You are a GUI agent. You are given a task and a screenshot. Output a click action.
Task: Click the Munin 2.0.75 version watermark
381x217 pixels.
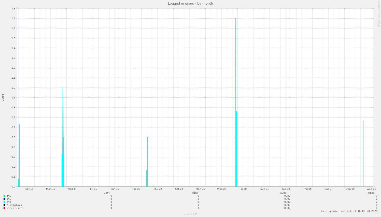[190, 214]
